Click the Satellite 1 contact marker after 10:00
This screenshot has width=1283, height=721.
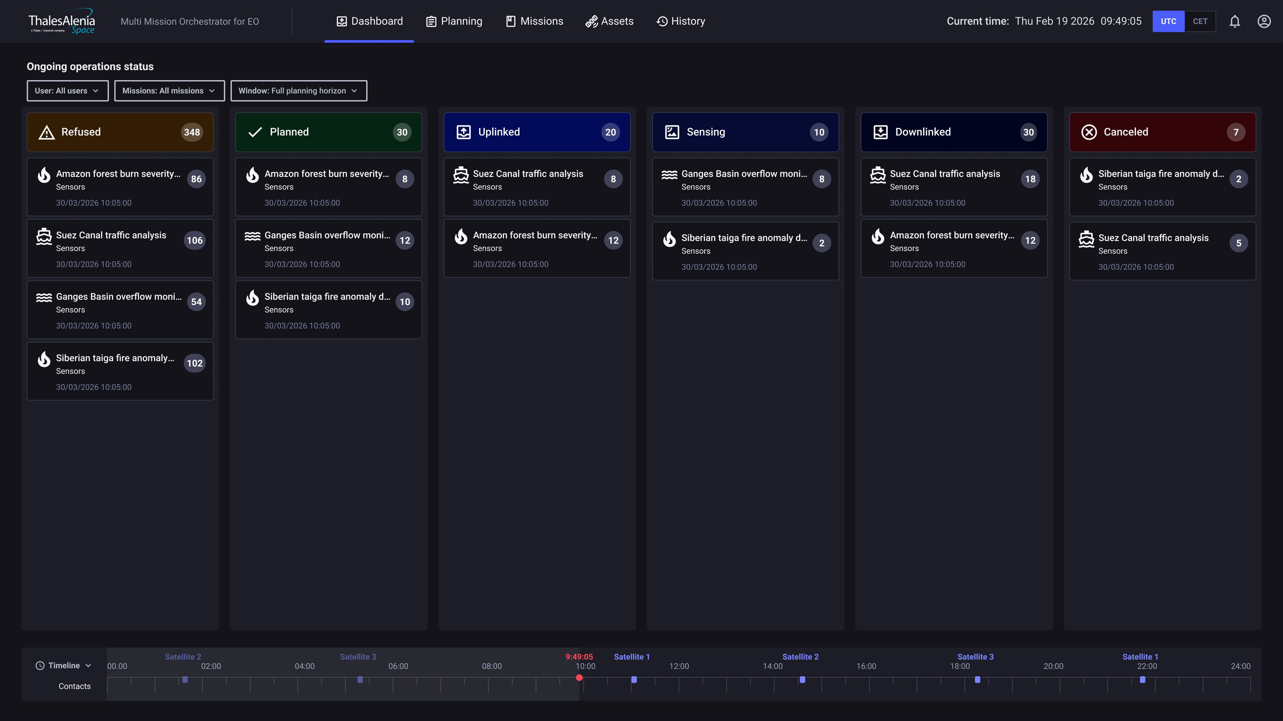point(634,680)
